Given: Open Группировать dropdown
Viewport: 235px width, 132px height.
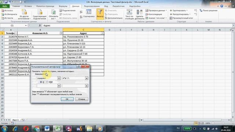Looking at the screenshot, I should click(x=179, y=11).
